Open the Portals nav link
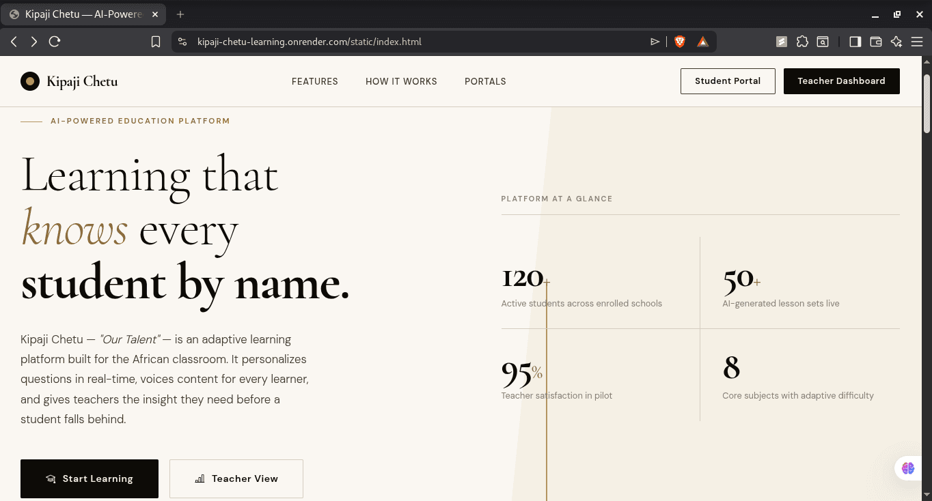 click(x=485, y=81)
